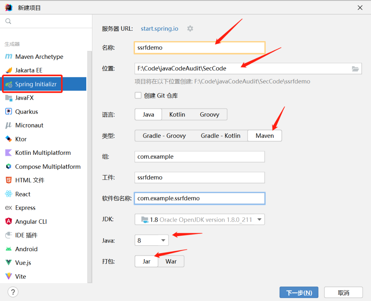Select Jar packaging
The image size is (371, 301).
click(x=147, y=261)
